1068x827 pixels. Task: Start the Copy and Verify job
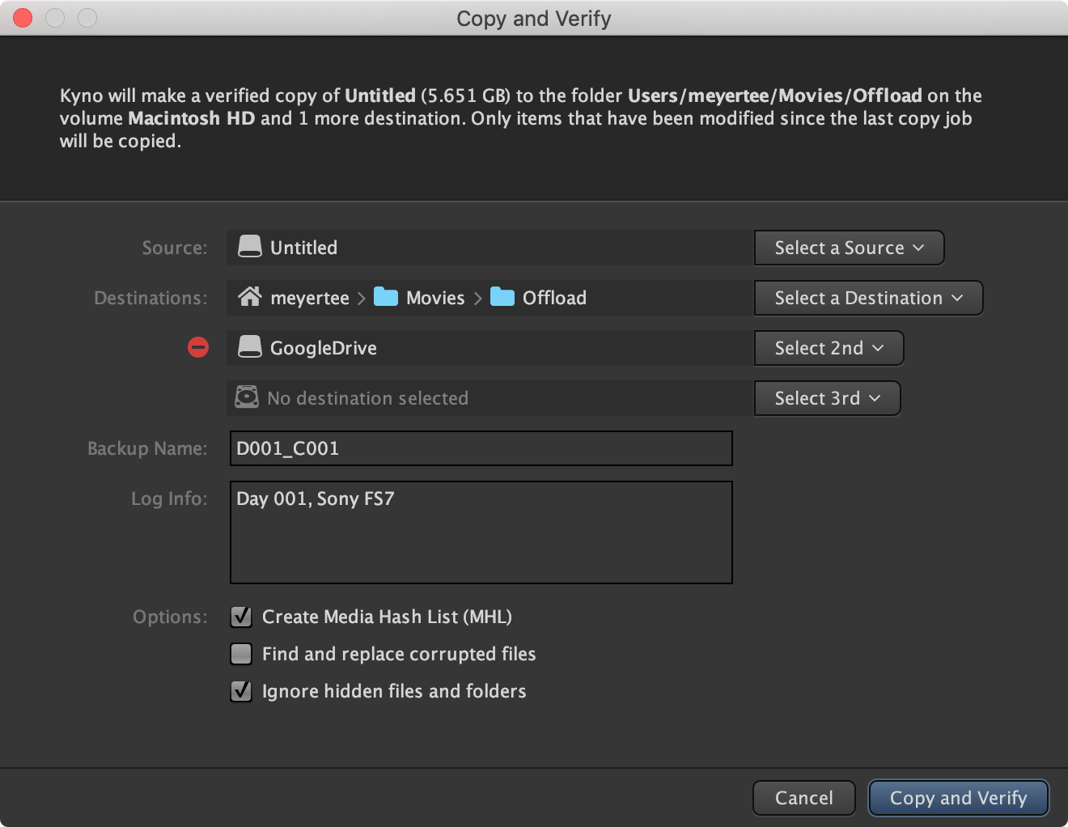[x=959, y=798]
